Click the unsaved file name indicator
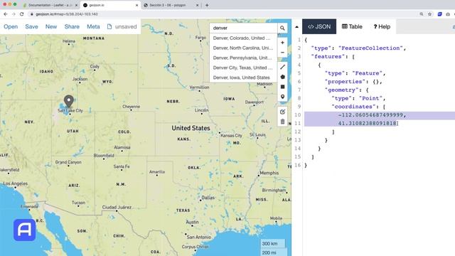The height and width of the screenshot is (256, 455). tap(122, 27)
